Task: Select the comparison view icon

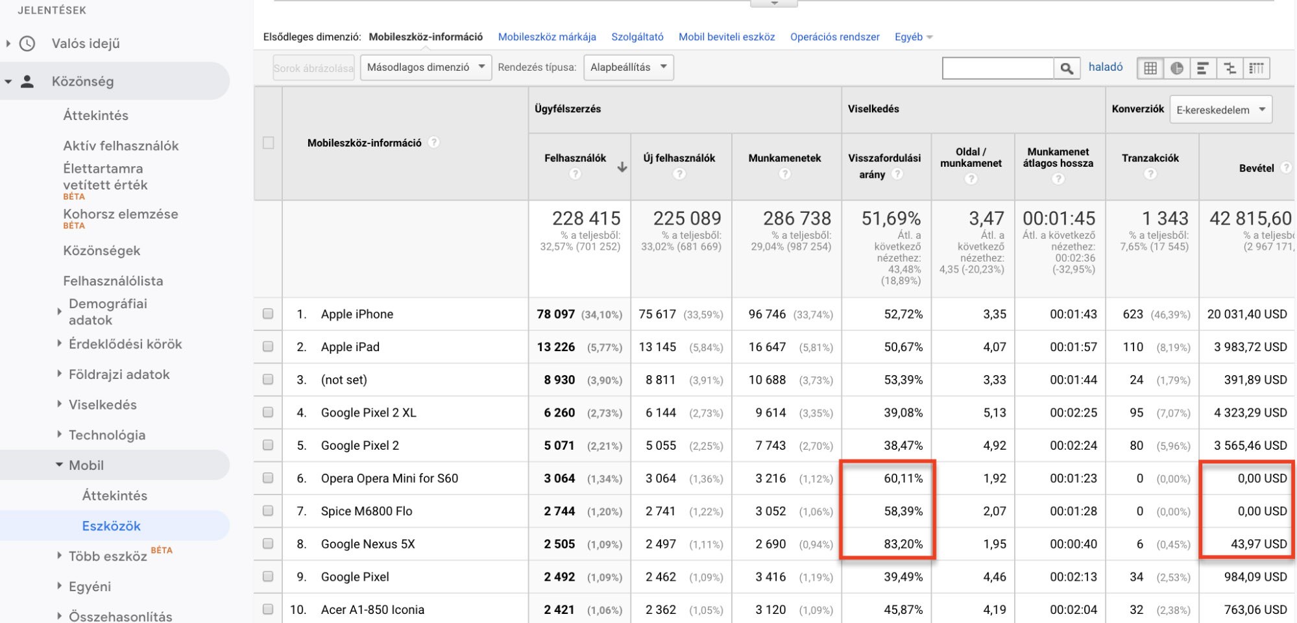Action: tap(1230, 67)
